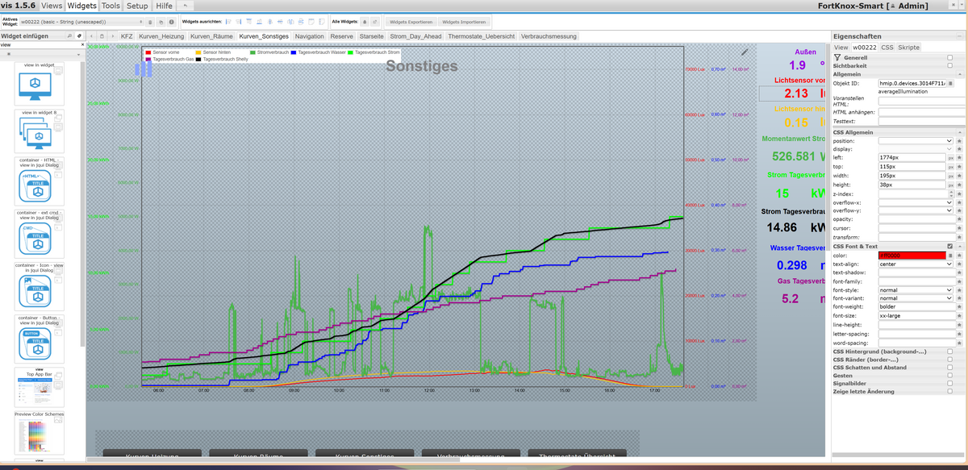This screenshot has width=968, height=470.
Task: Open the text-align dropdown
Action: coord(916,264)
